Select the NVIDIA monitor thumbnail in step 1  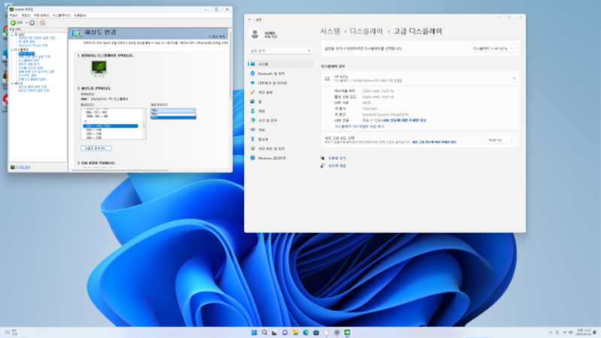99,68
